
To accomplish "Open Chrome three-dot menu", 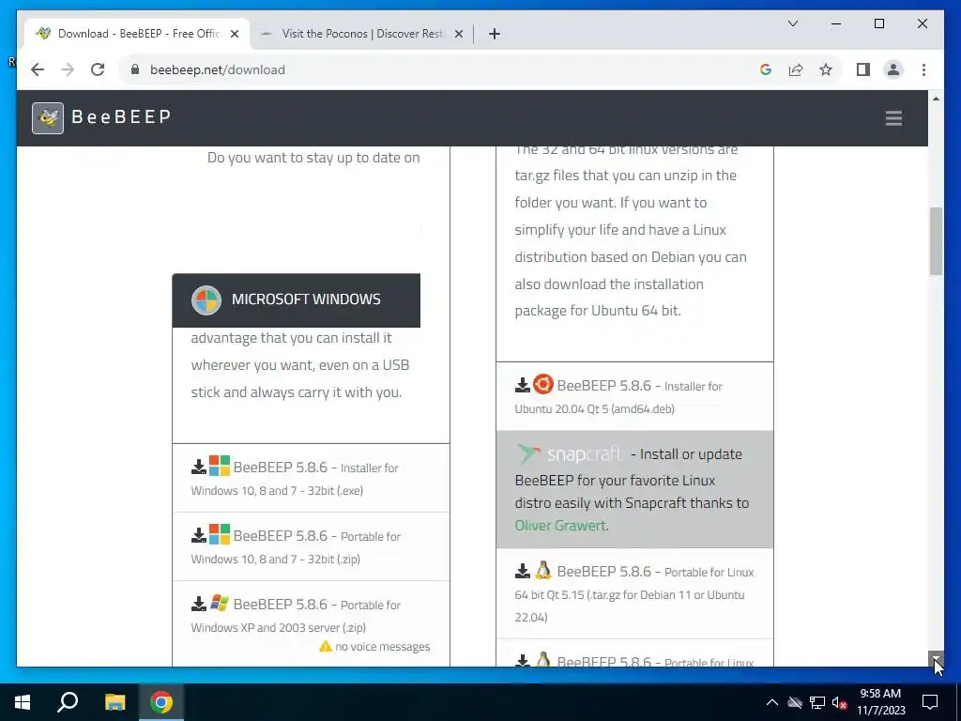I will tap(923, 69).
